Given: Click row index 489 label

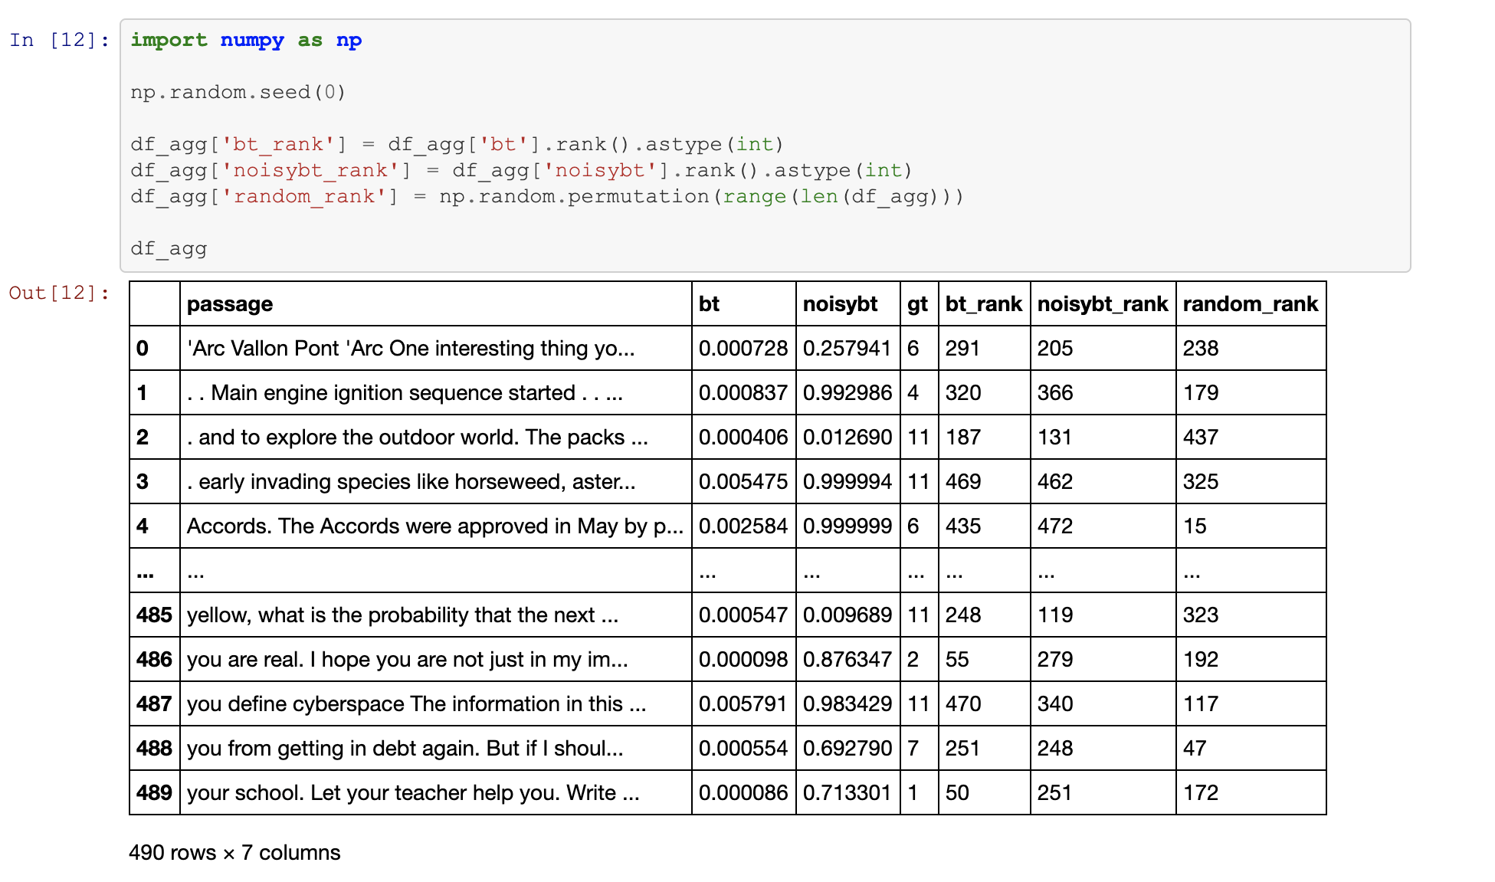Looking at the screenshot, I should 154,793.
